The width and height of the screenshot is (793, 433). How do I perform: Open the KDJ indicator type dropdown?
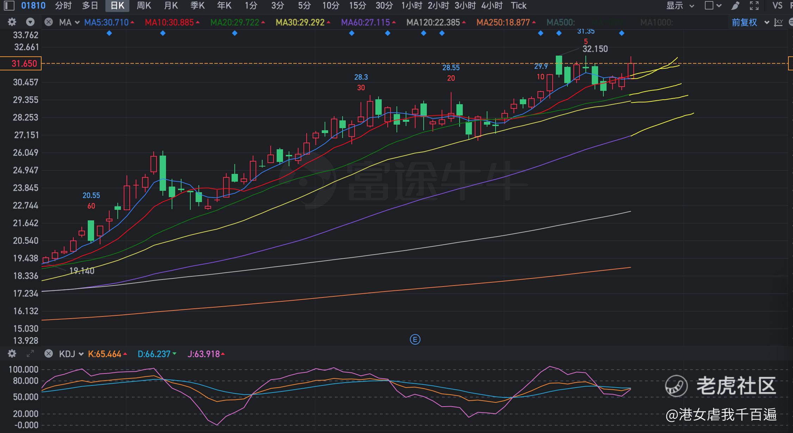[x=71, y=354]
